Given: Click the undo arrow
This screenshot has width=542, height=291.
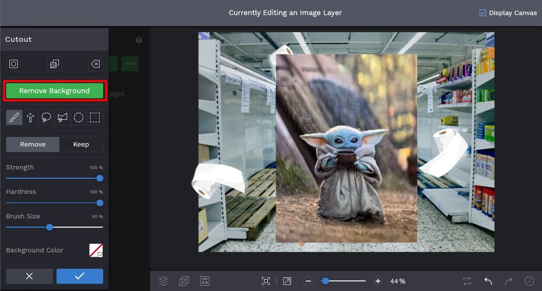Looking at the screenshot, I should (x=488, y=281).
